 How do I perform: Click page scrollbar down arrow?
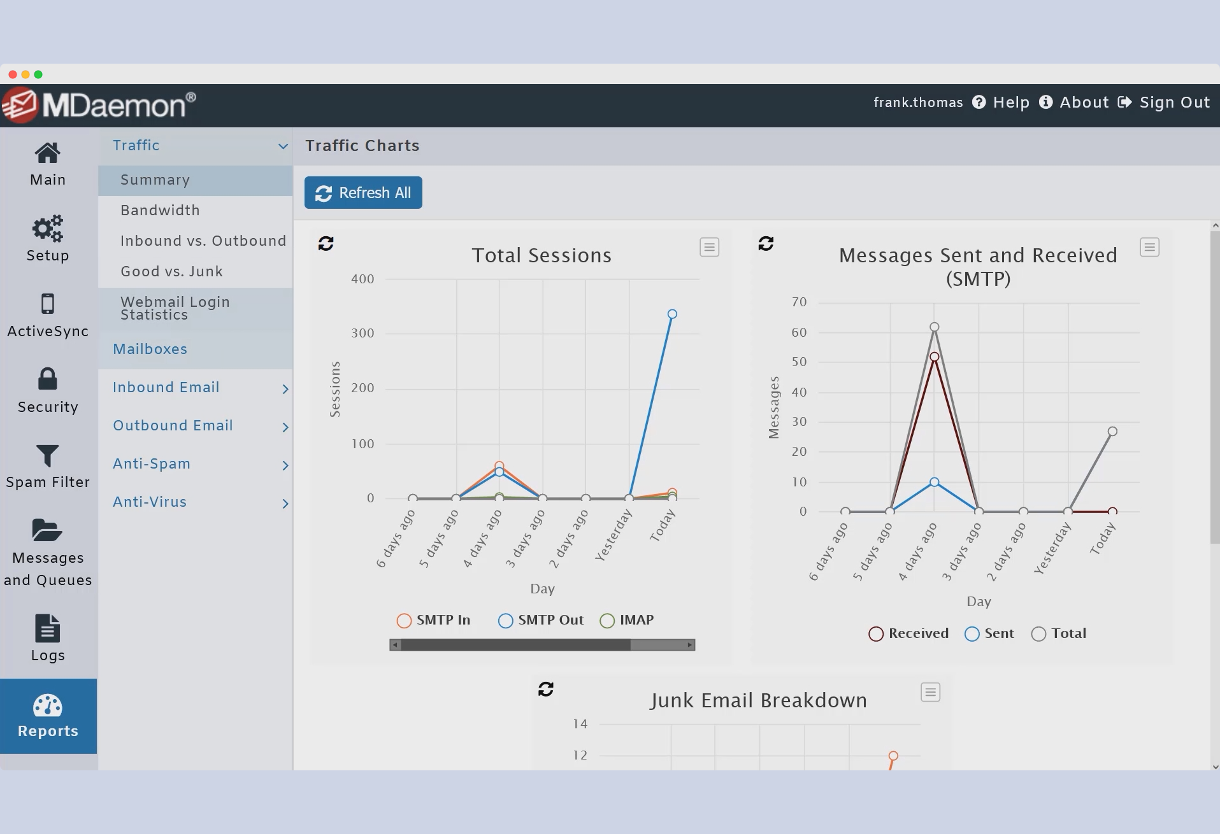1215,767
